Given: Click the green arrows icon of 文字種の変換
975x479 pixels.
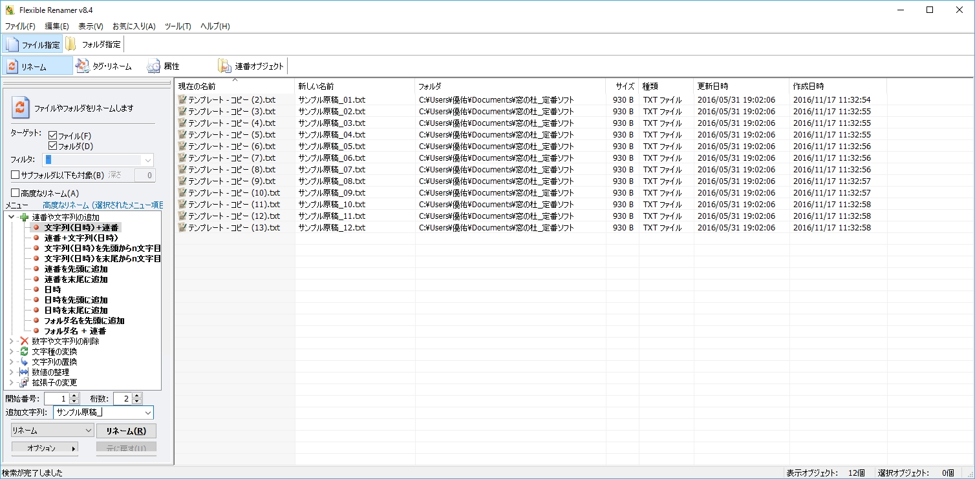Looking at the screenshot, I should point(25,351).
